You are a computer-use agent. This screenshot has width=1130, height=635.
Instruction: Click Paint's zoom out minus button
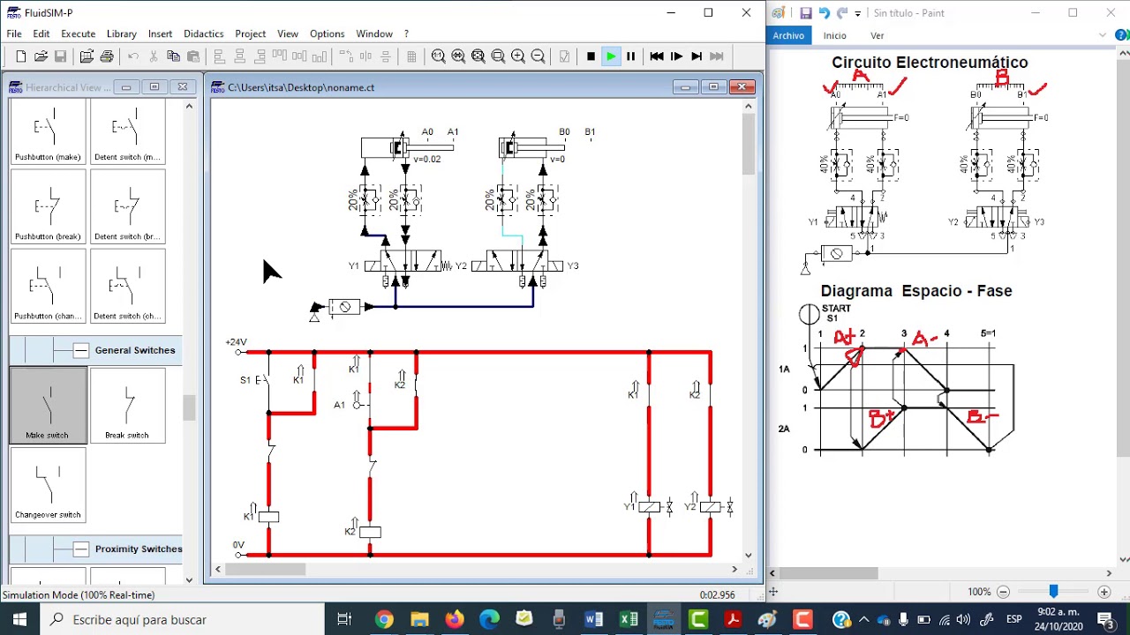tap(1003, 592)
